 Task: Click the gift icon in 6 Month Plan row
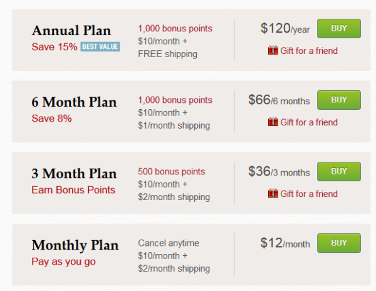tap(273, 122)
